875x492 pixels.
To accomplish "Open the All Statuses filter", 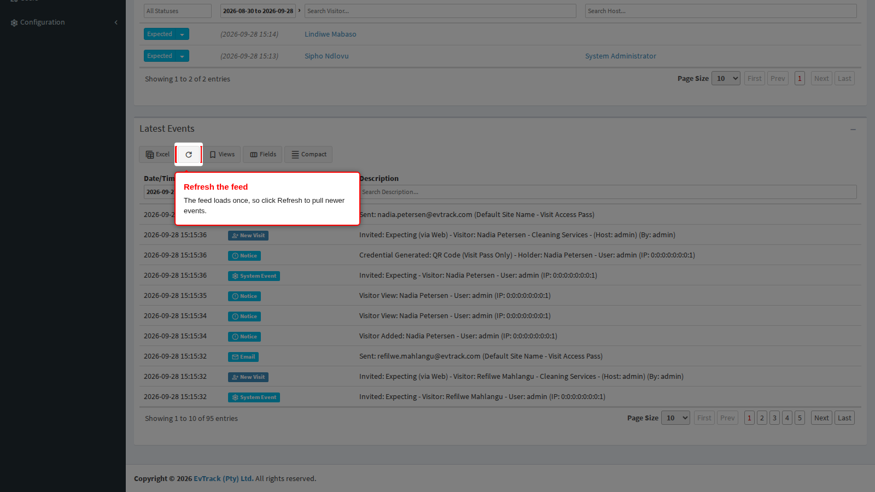I will 178,11.
